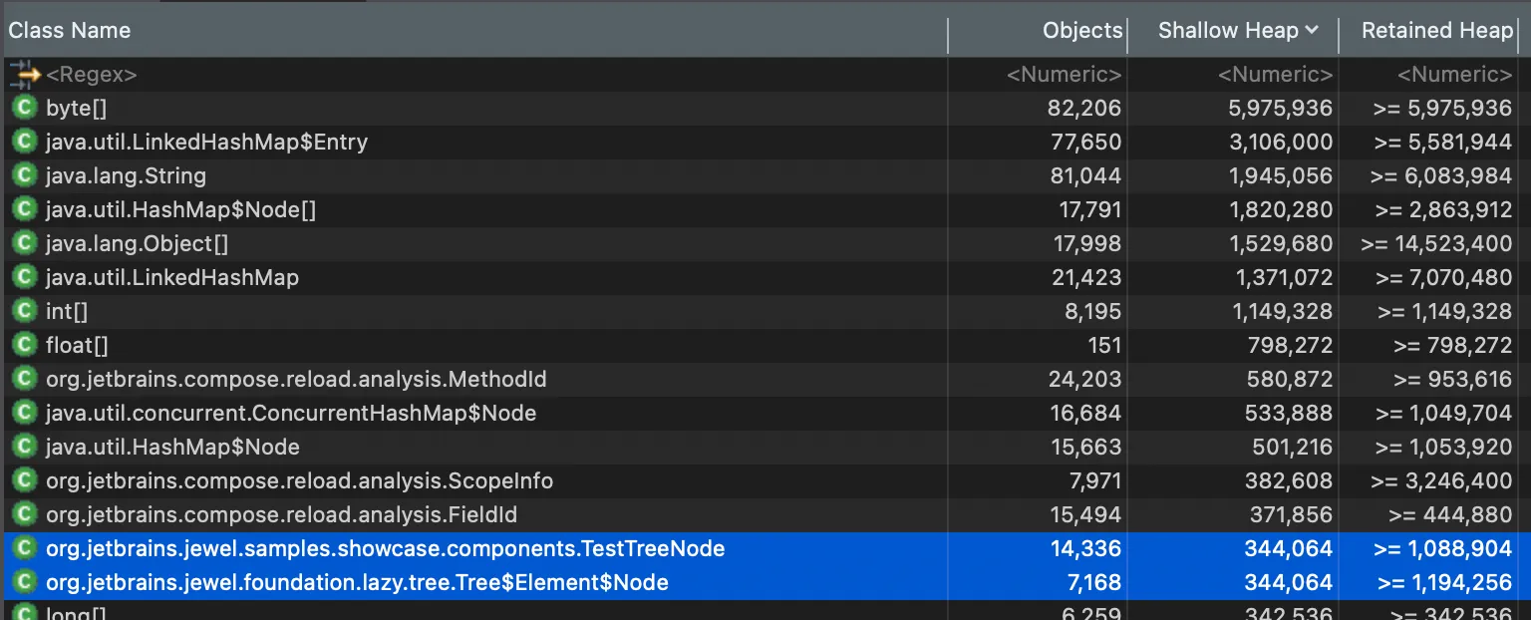Screen dimensions: 1531x620
Task: Click the icon next to ScopeInfo class
Action: coord(24,480)
